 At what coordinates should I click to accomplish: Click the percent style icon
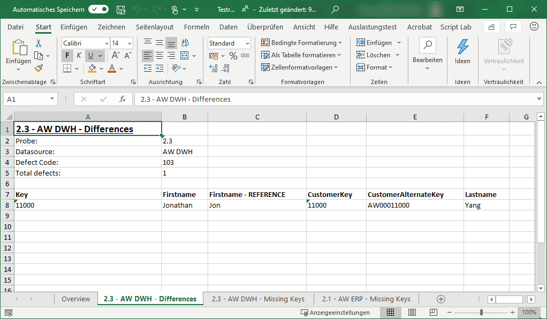point(233,56)
